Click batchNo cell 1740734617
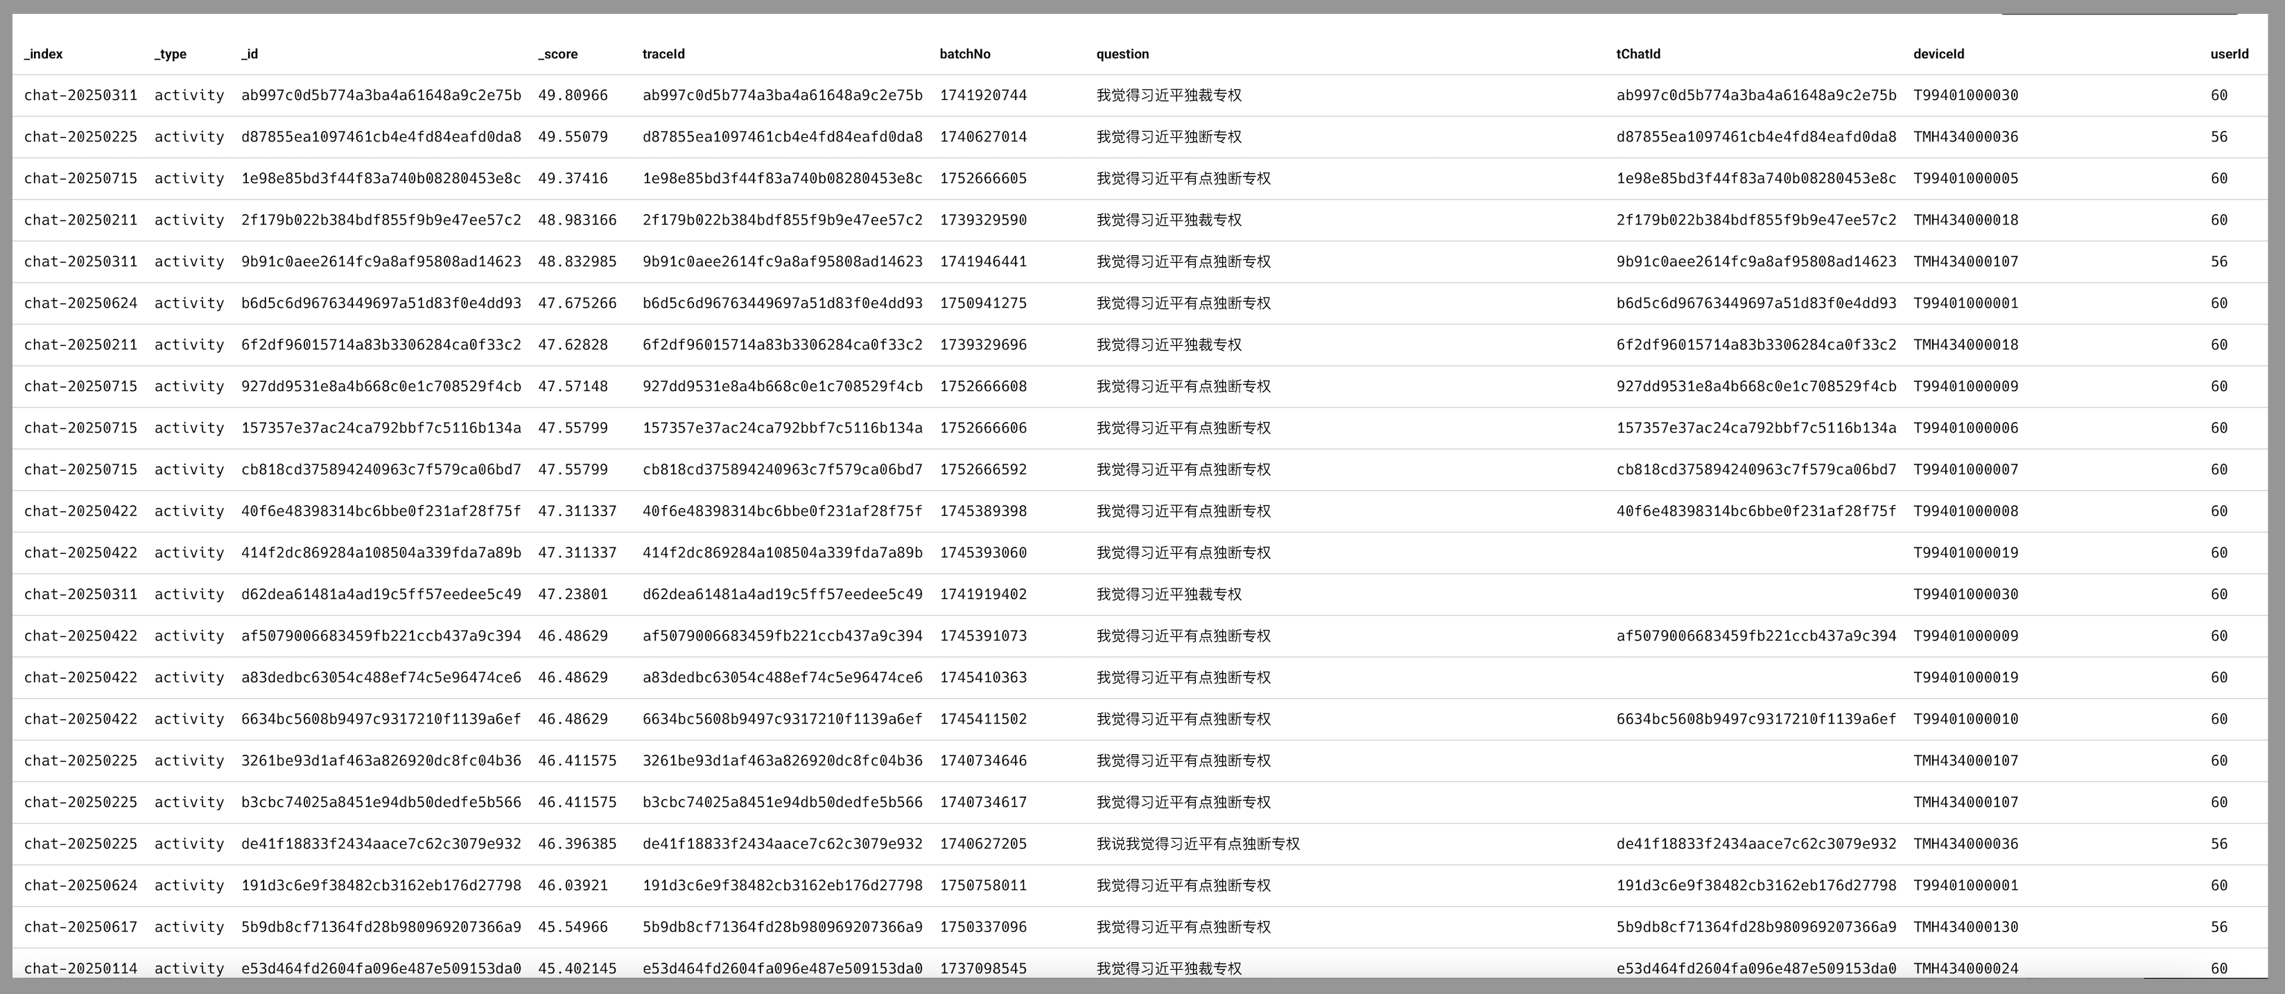This screenshot has height=994, width=2285. pos(984,803)
